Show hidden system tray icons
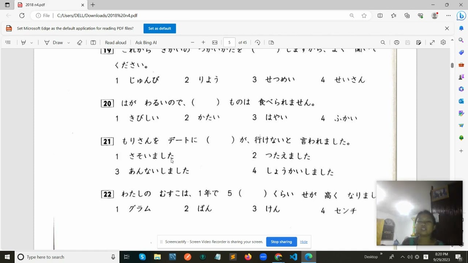 click(403, 257)
